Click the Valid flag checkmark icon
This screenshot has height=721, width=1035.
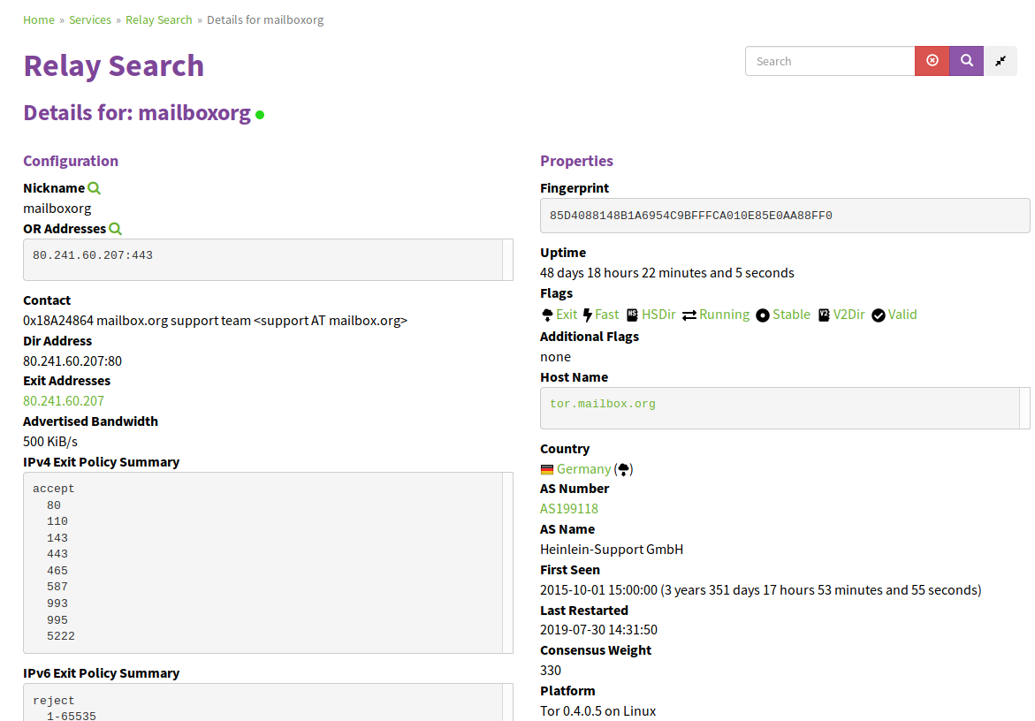pyautogui.click(x=879, y=315)
